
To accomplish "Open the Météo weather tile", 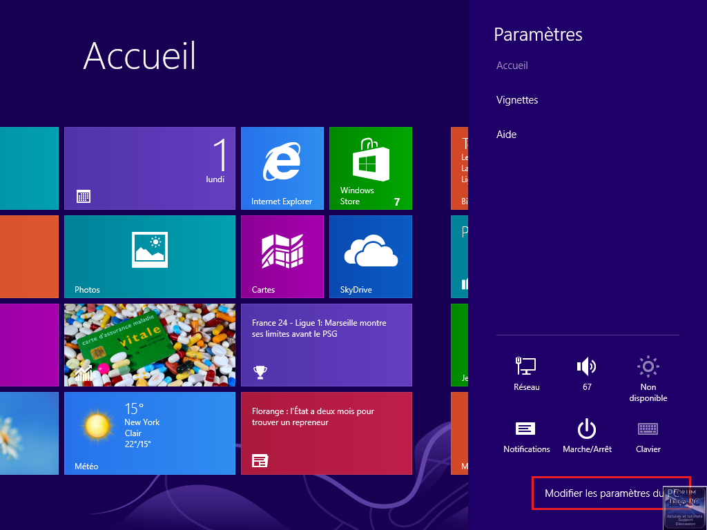I will [149, 433].
